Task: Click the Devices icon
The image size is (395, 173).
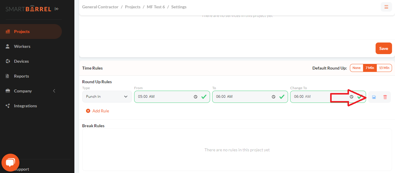Action: click(7, 61)
